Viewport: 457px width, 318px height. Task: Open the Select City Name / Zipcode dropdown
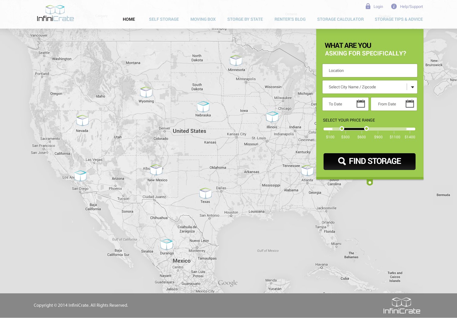click(370, 87)
